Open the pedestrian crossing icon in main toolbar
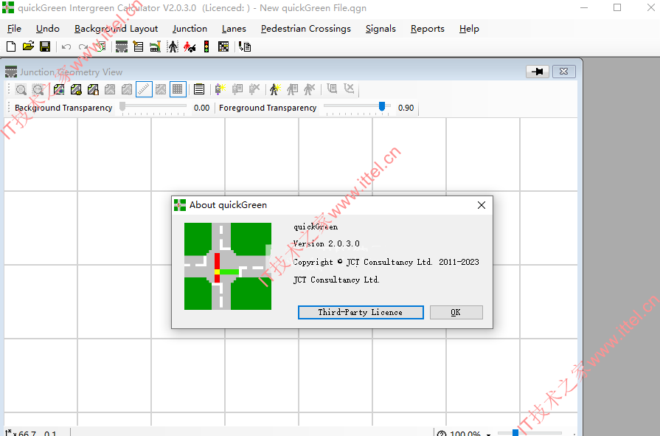 (x=173, y=46)
